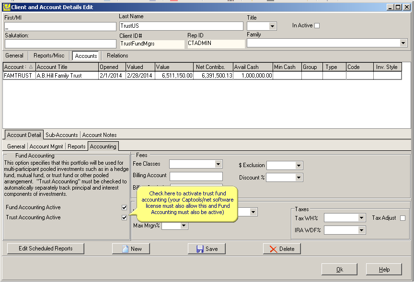Click the Last Name input field

tap(181, 26)
